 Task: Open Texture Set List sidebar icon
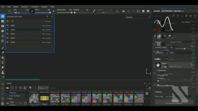click(2, 16)
